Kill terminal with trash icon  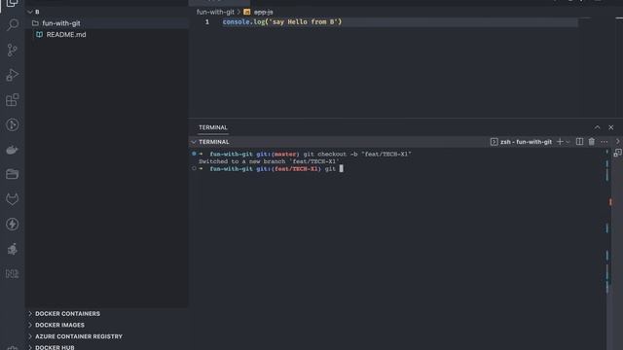[592, 142]
